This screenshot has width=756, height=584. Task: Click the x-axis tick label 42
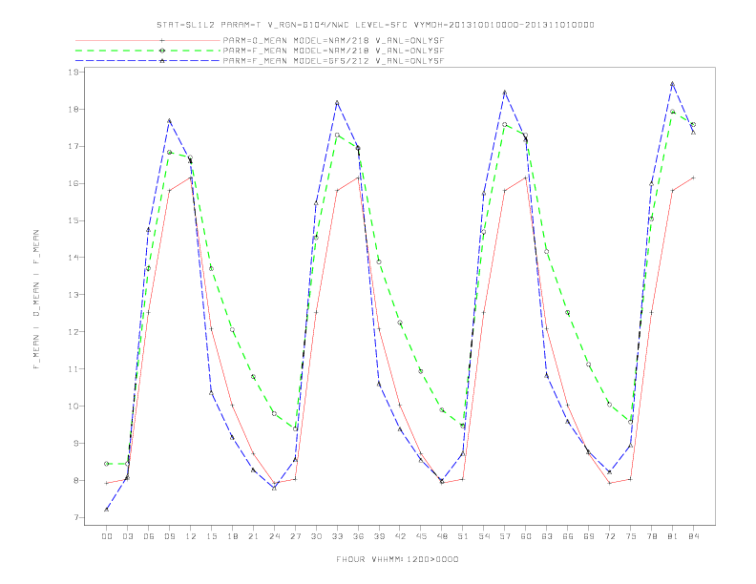400,536
